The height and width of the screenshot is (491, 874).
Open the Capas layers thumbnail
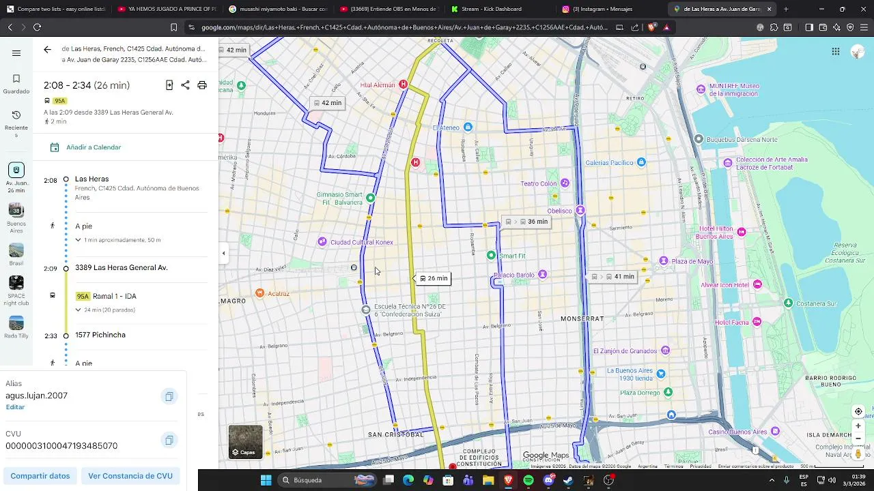tap(245, 441)
